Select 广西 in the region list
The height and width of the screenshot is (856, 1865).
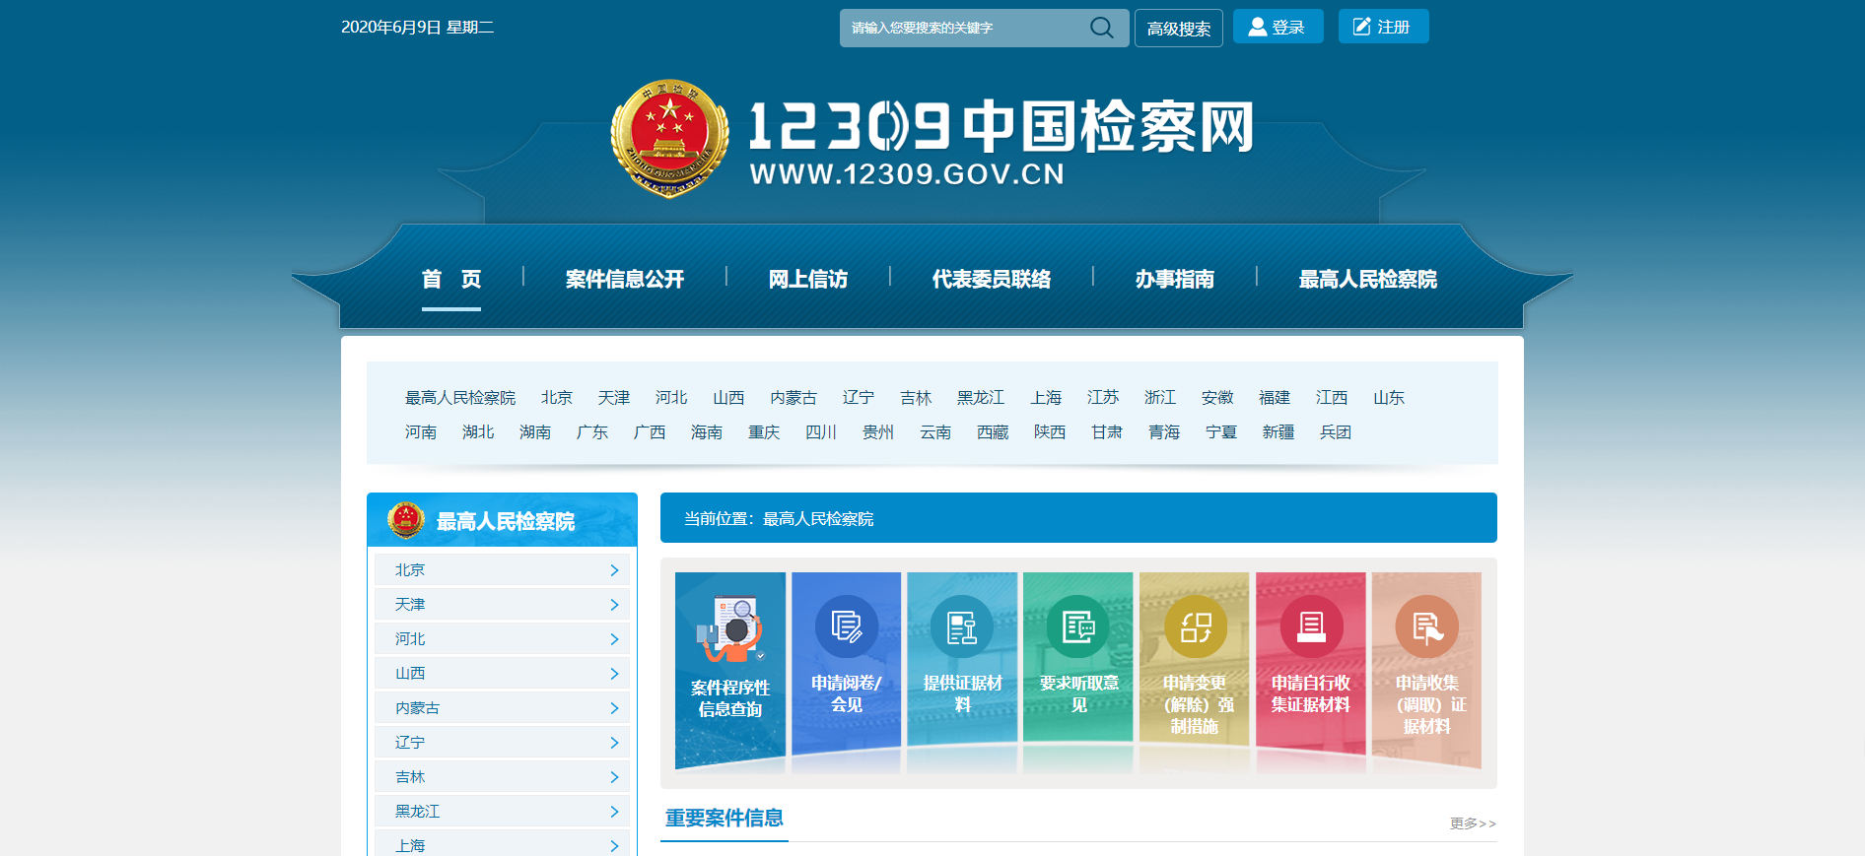pyautogui.click(x=650, y=432)
